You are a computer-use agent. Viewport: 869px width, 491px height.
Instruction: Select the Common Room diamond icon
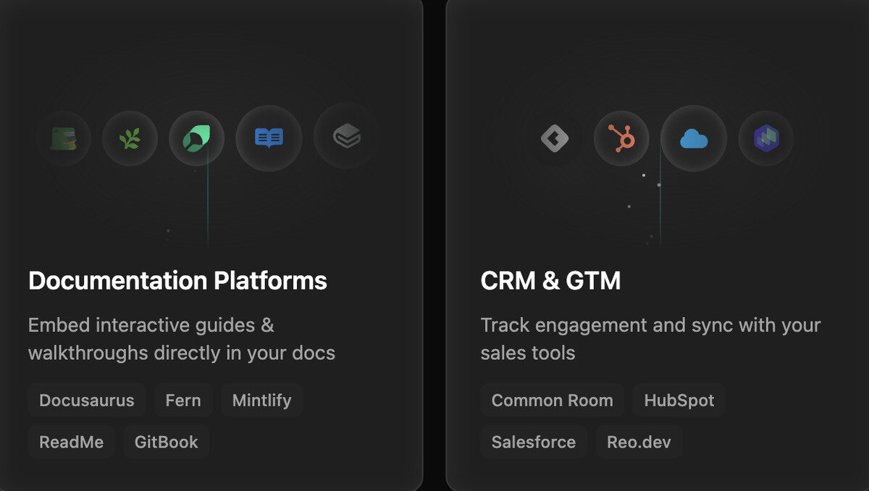coord(555,138)
